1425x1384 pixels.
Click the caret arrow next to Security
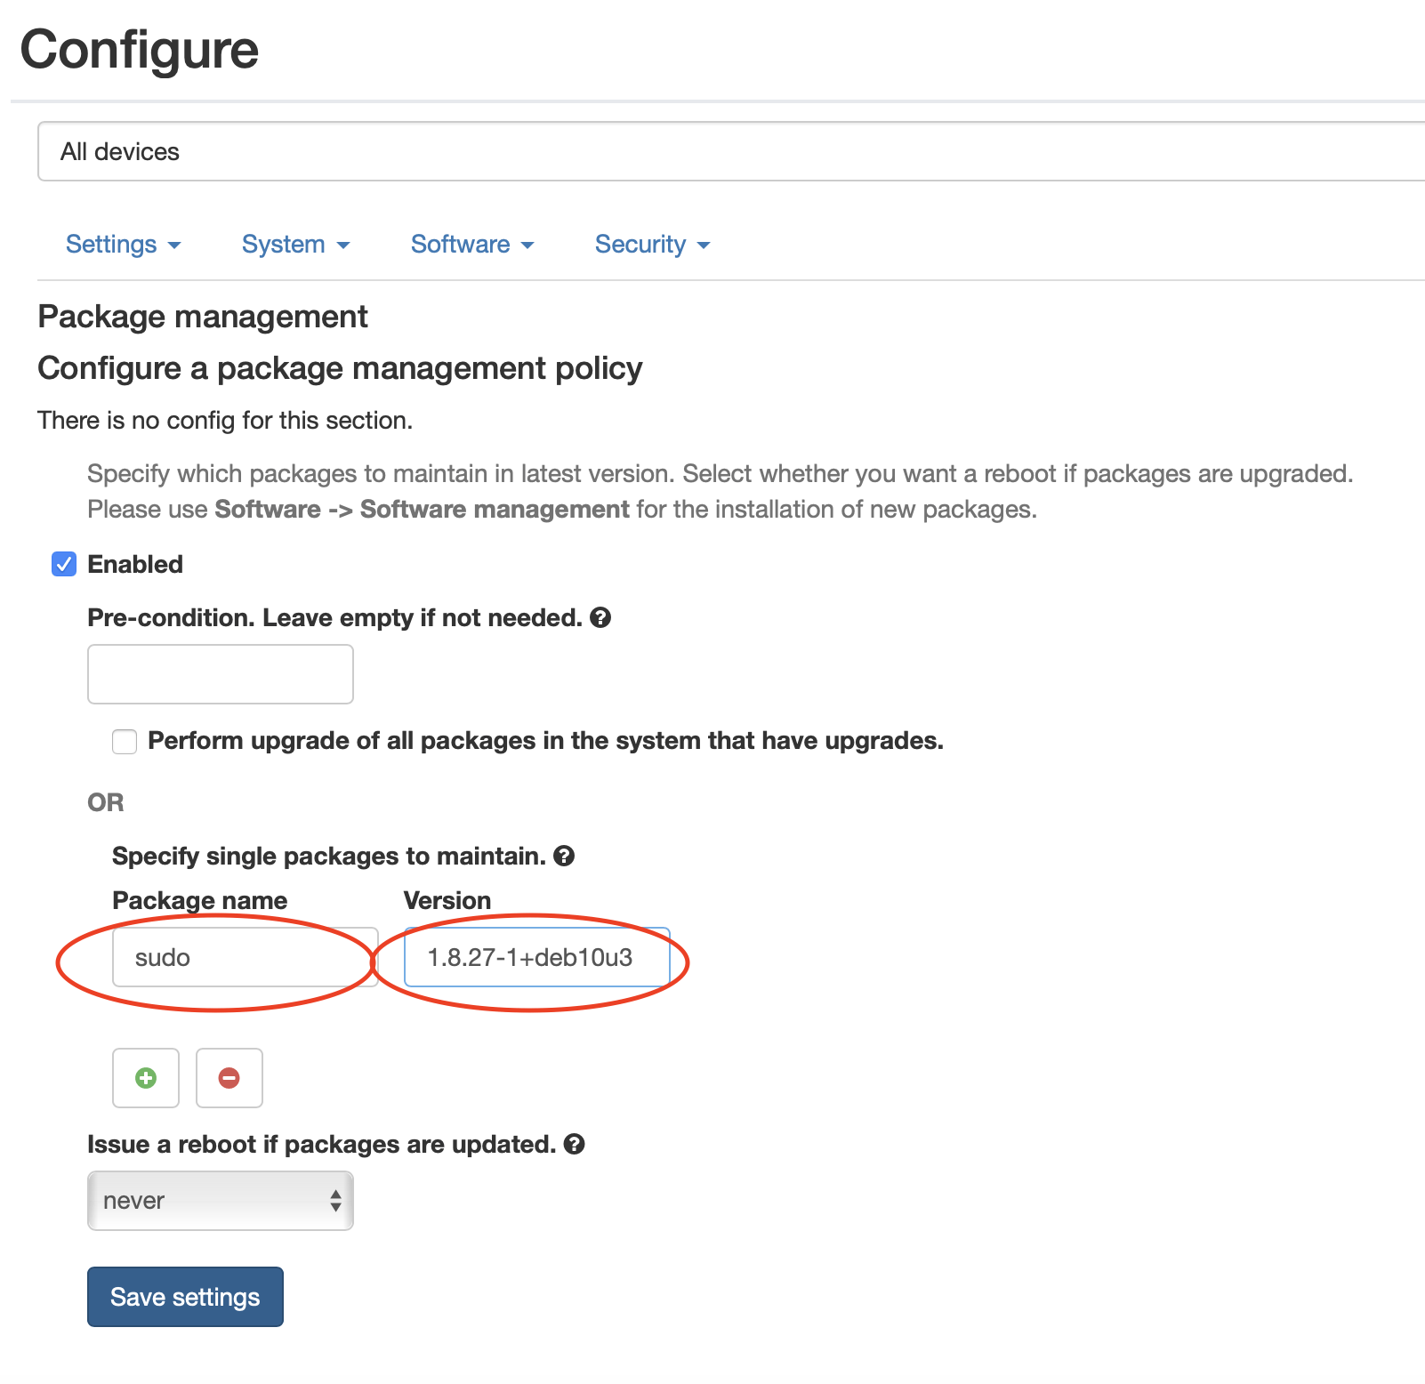[x=704, y=245]
